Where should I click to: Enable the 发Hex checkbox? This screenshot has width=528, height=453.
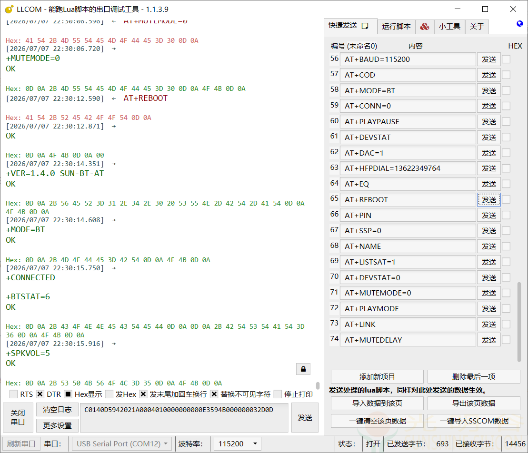click(x=109, y=394)
